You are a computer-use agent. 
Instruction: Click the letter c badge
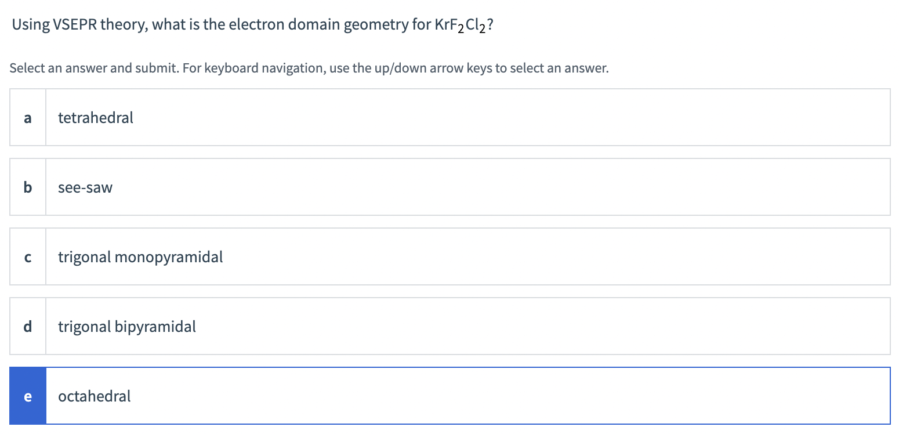tap(27, 256)
